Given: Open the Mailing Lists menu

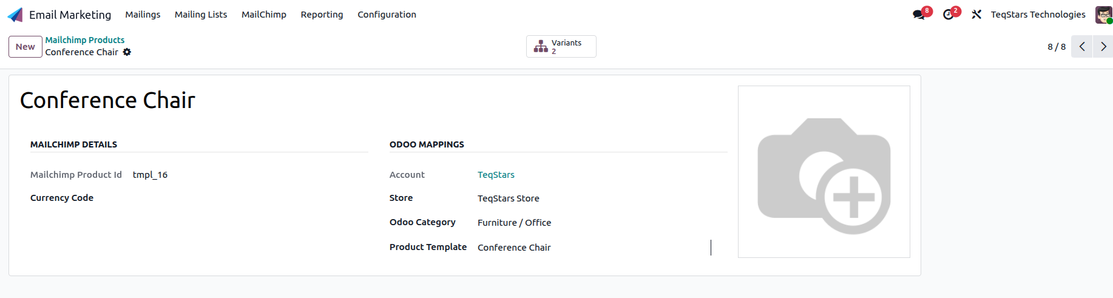Looking at the screenshot, I should coord(201,15).
